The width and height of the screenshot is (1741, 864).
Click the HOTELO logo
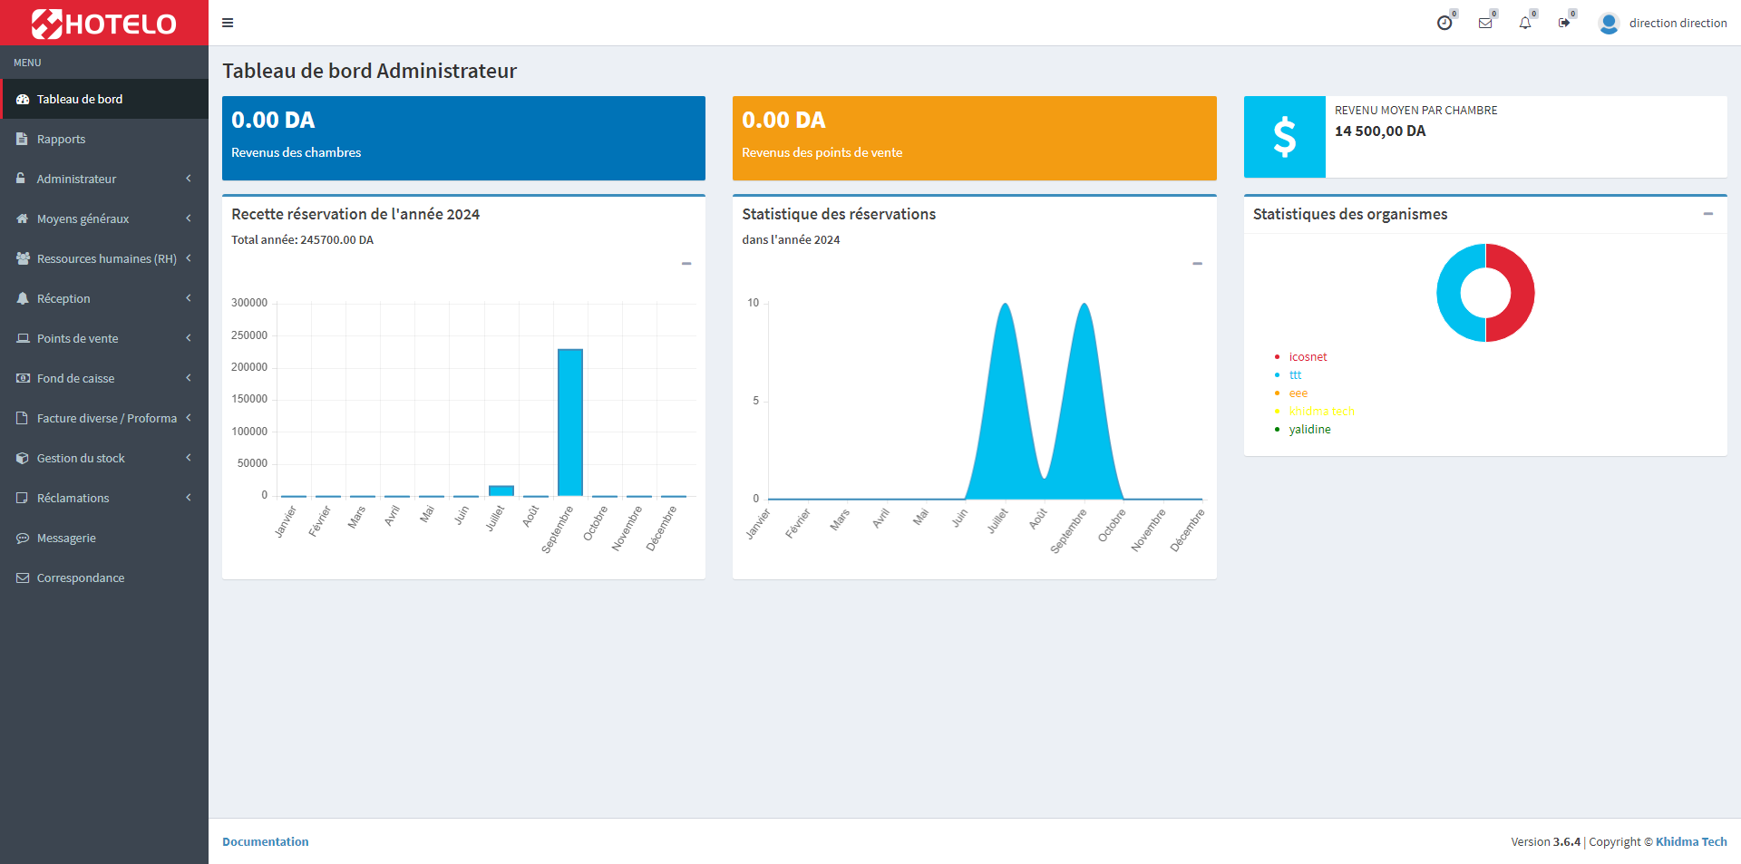pos(104,24)
